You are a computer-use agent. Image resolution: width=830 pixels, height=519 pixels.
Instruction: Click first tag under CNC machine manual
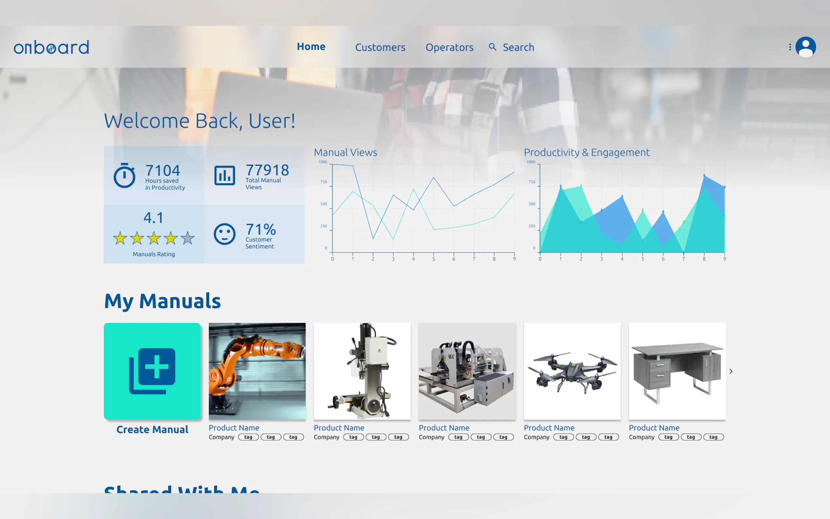click(x=458, y=437)
